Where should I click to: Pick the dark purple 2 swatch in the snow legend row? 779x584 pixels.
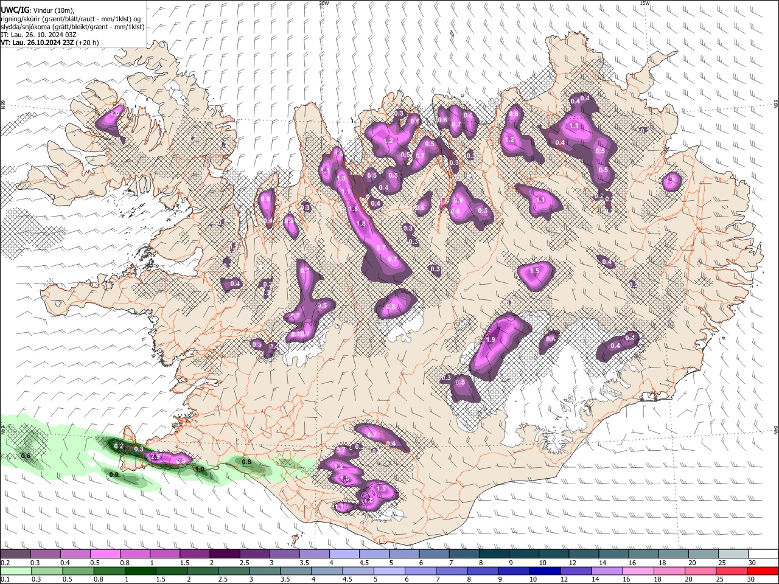click(x=224, y=554)
